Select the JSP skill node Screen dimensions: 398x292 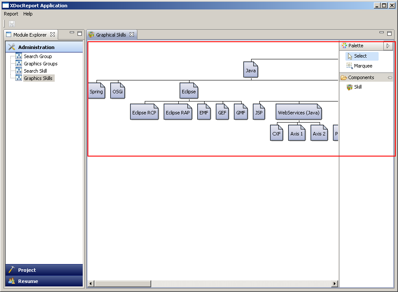pos(259,111)
